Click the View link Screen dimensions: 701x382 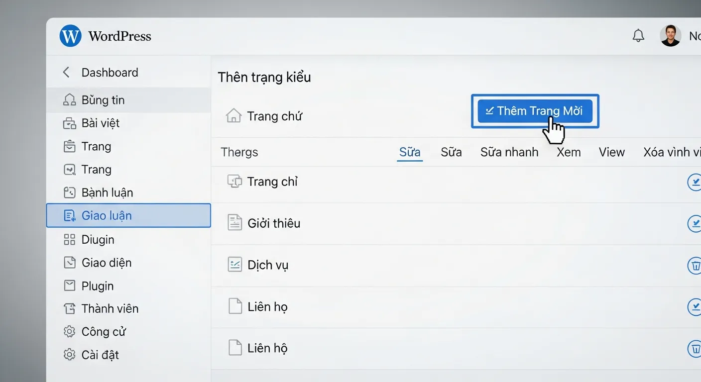(611, 152)
